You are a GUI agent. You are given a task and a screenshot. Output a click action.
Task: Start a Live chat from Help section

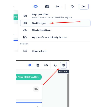coord(55,51)
